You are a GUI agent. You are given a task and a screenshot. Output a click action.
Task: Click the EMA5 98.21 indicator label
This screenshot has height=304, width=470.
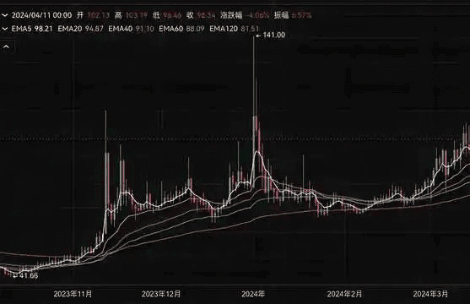[32, 29]
